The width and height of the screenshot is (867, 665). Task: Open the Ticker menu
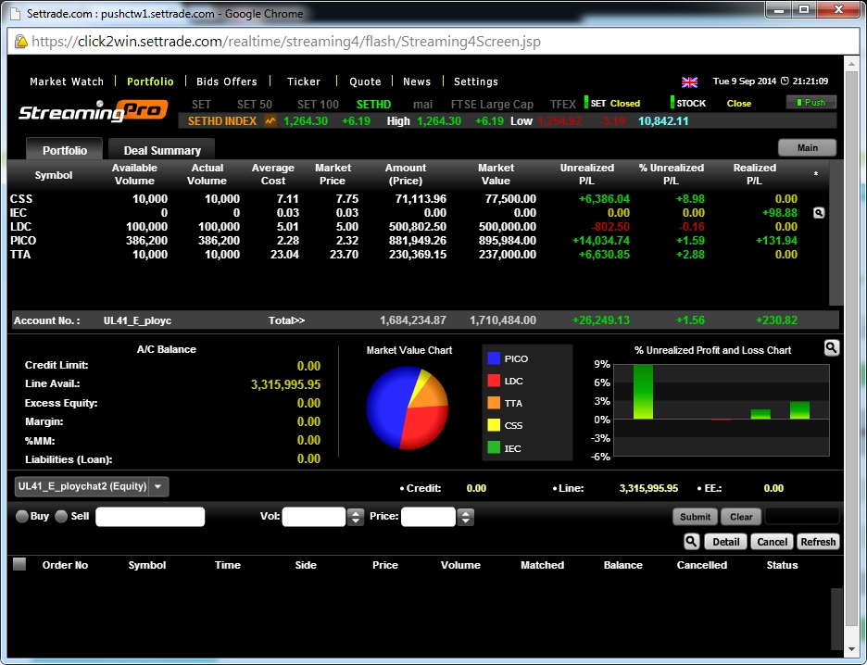[x=304, y=82]
